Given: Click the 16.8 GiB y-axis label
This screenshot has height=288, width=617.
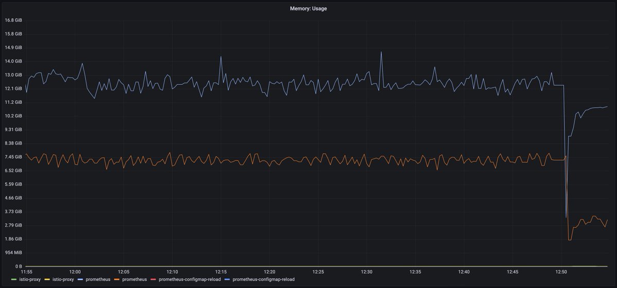Looking at the screenshot, I should click(13, 20).
